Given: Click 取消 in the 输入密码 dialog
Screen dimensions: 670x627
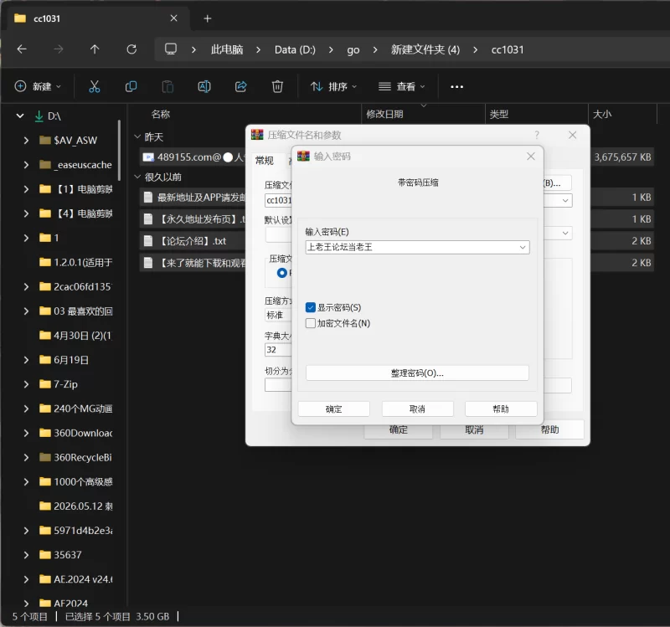Looking at the screenshot, I should pyautogui.click(x=417, y=409).
